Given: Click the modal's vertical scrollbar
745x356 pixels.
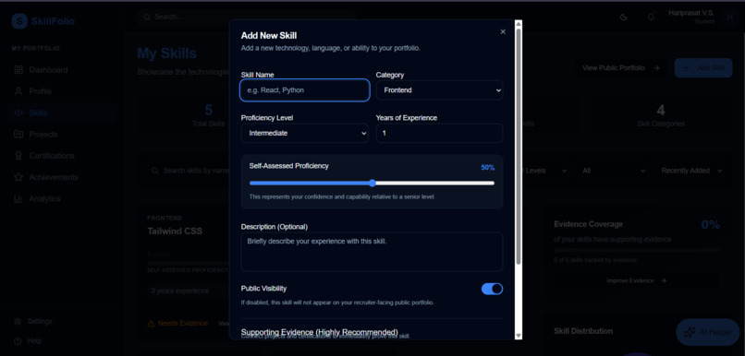Looking at the screenshot, I should coord(519,146).
